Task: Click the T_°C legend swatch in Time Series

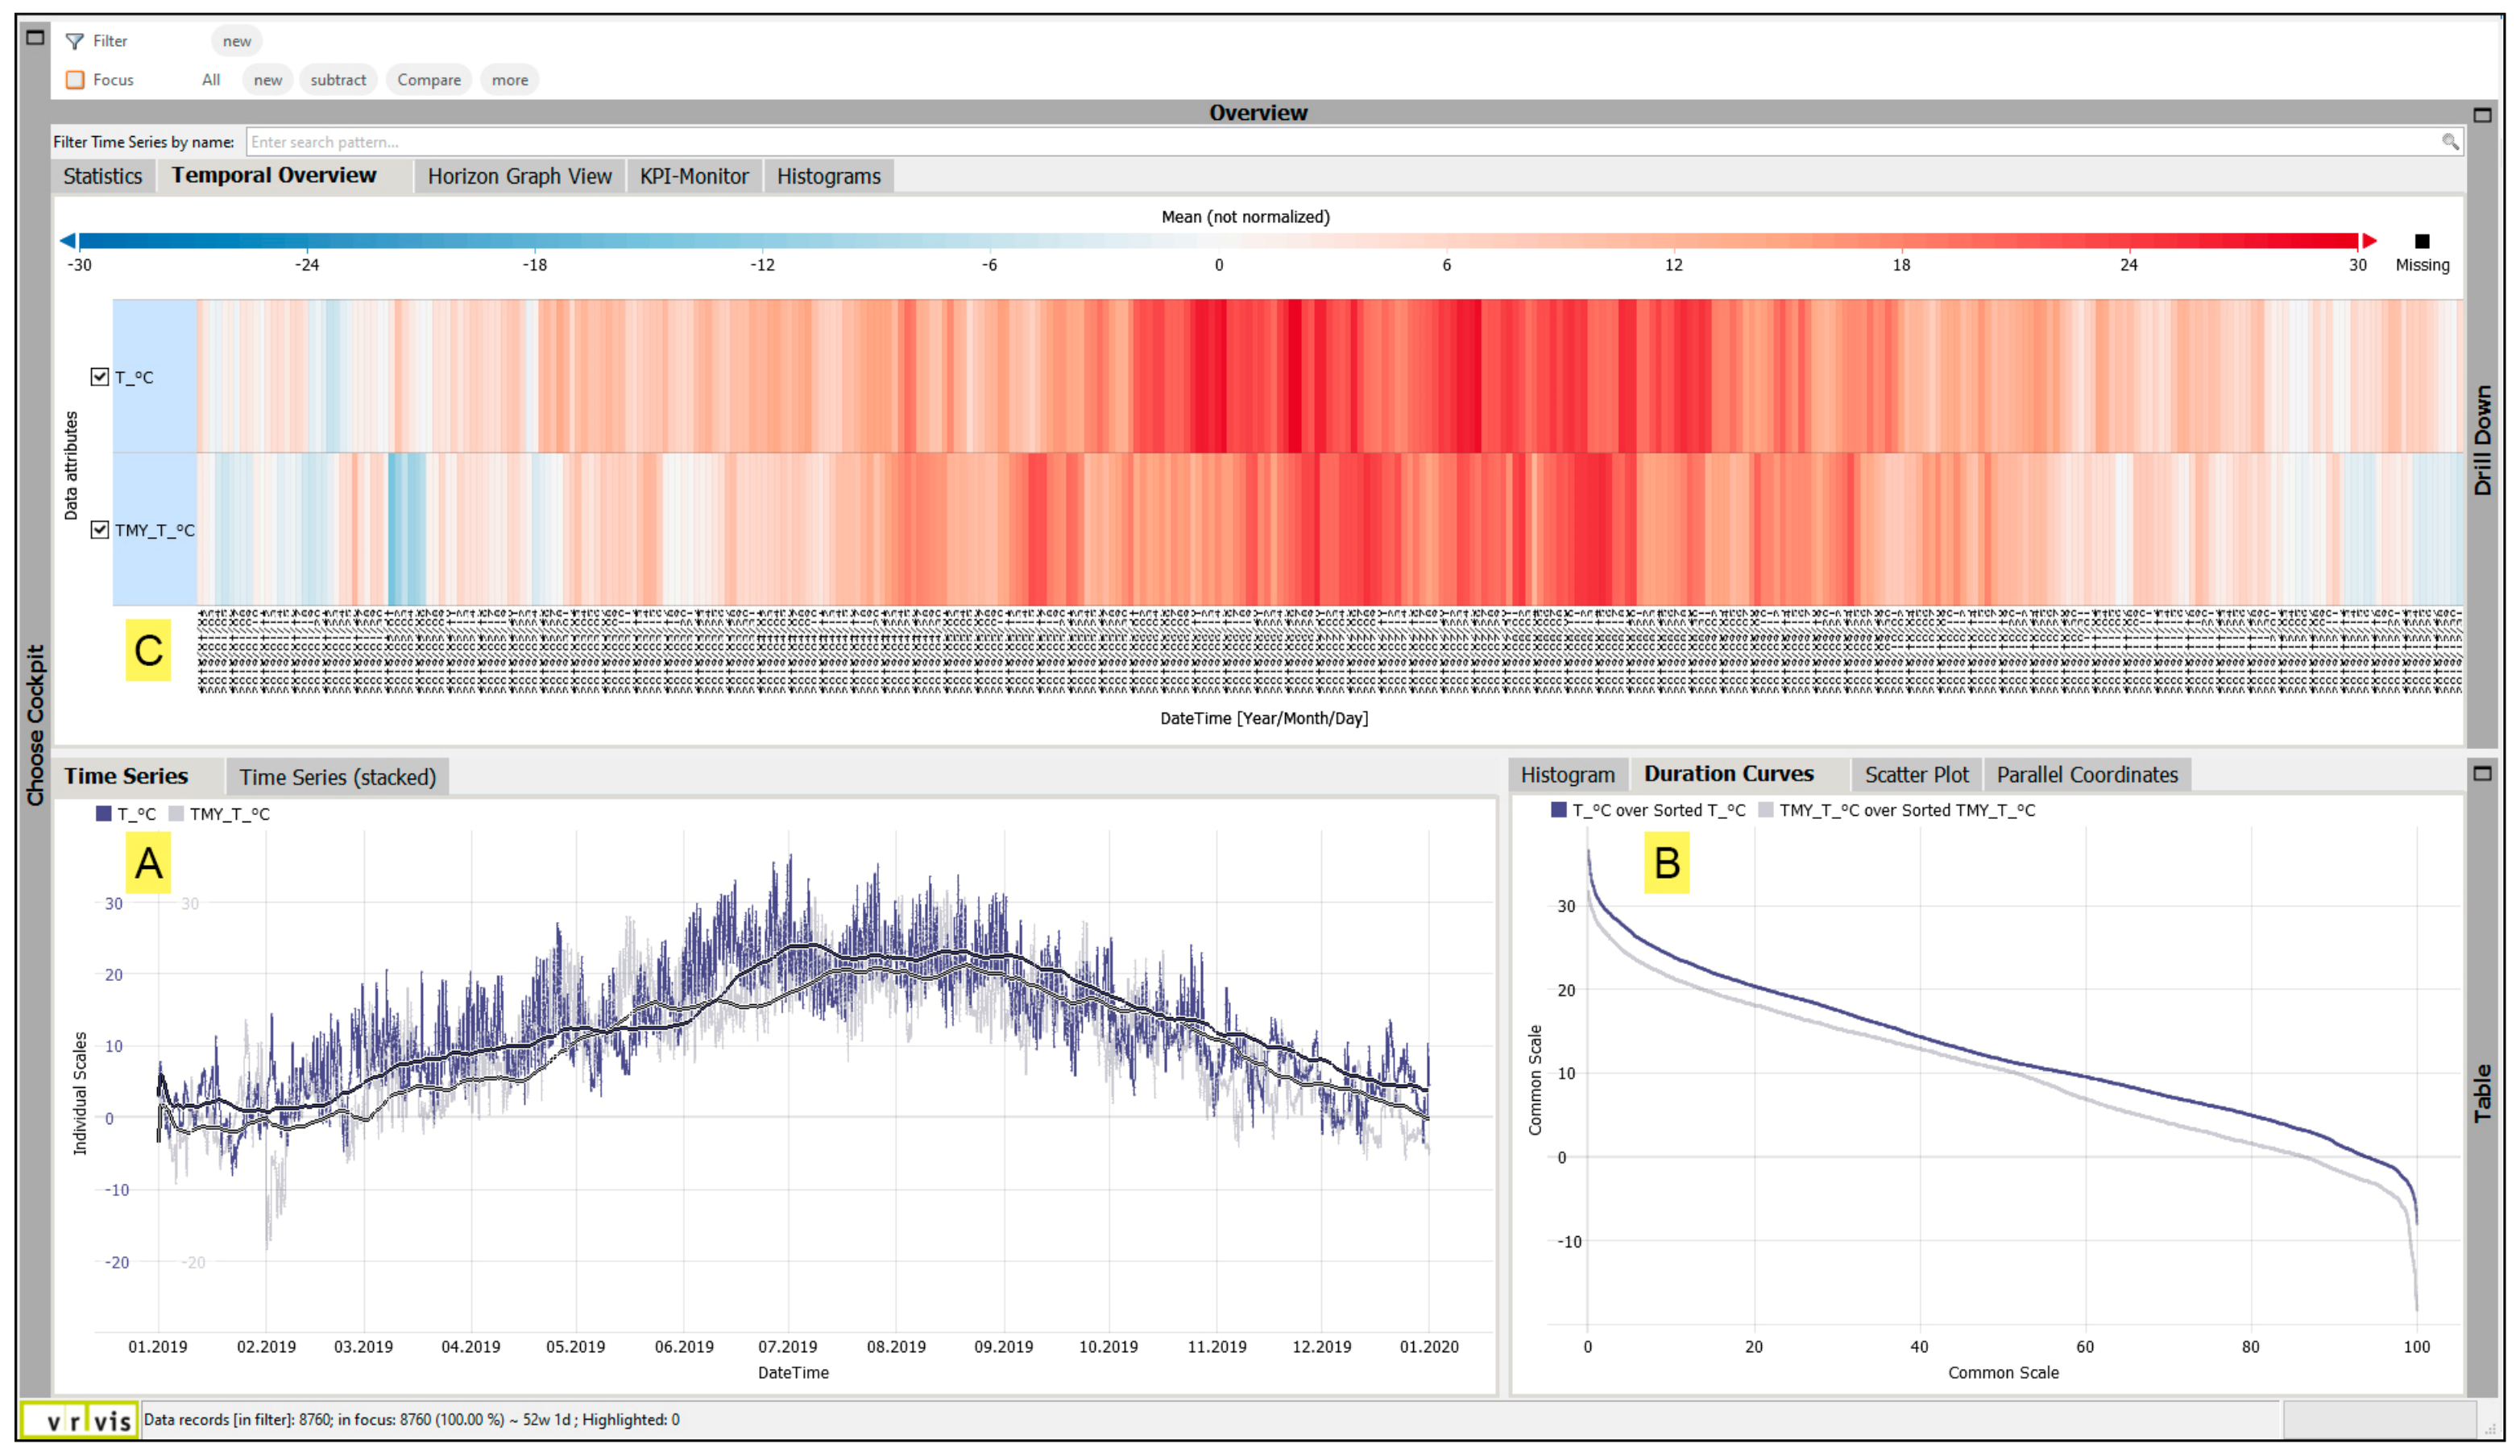Action: [103, 813]
